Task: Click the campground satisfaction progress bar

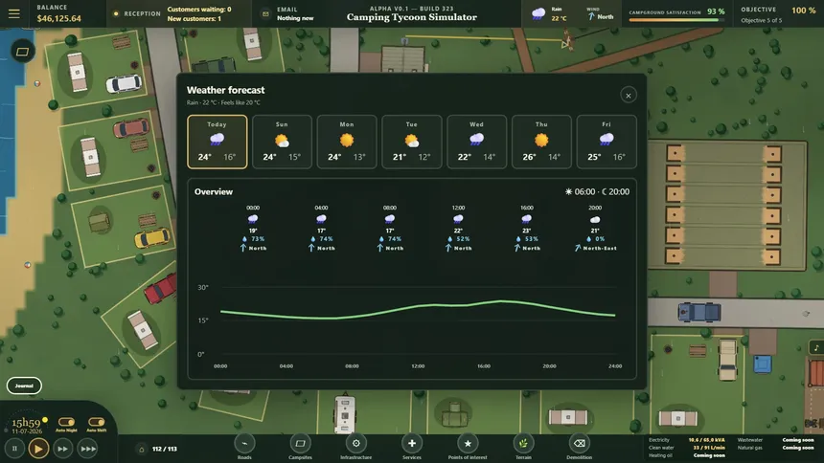Action: (x=676, y=20)
